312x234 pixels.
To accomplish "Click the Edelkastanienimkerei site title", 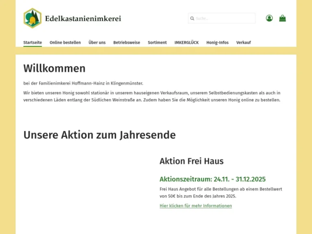I will (83, 19).
